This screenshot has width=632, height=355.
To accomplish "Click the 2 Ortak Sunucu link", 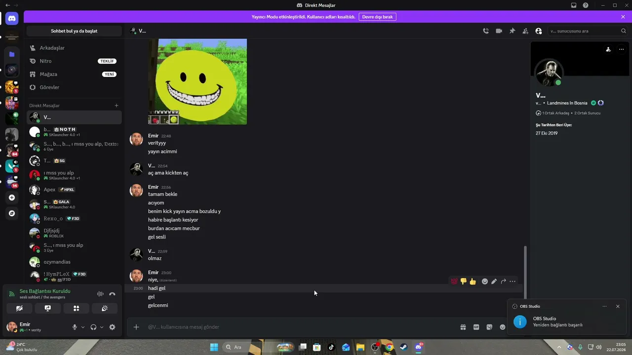I will [587, 113].
